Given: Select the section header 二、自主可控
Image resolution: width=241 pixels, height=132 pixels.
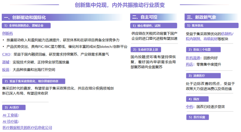Looking at the screenshot, I should point(154,17).
